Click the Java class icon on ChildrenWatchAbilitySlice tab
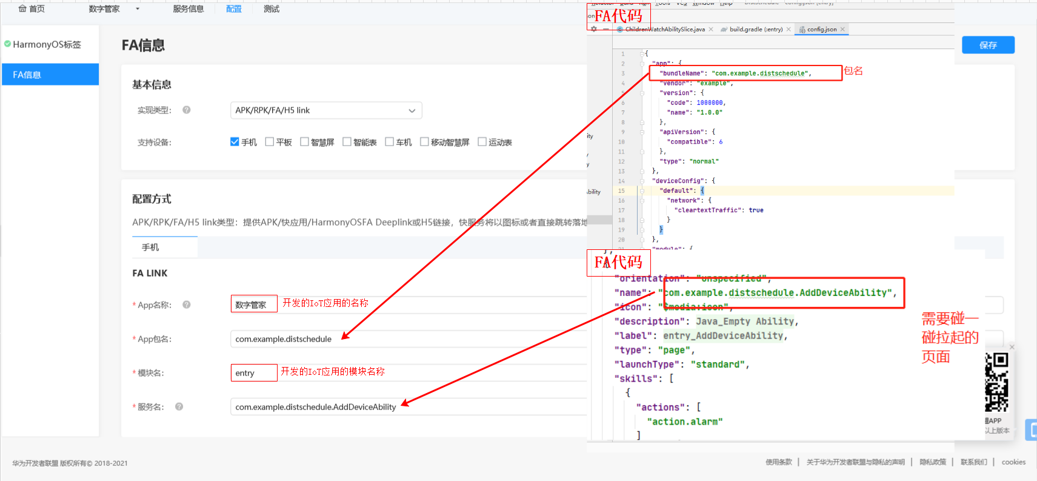 coord(620,29)
